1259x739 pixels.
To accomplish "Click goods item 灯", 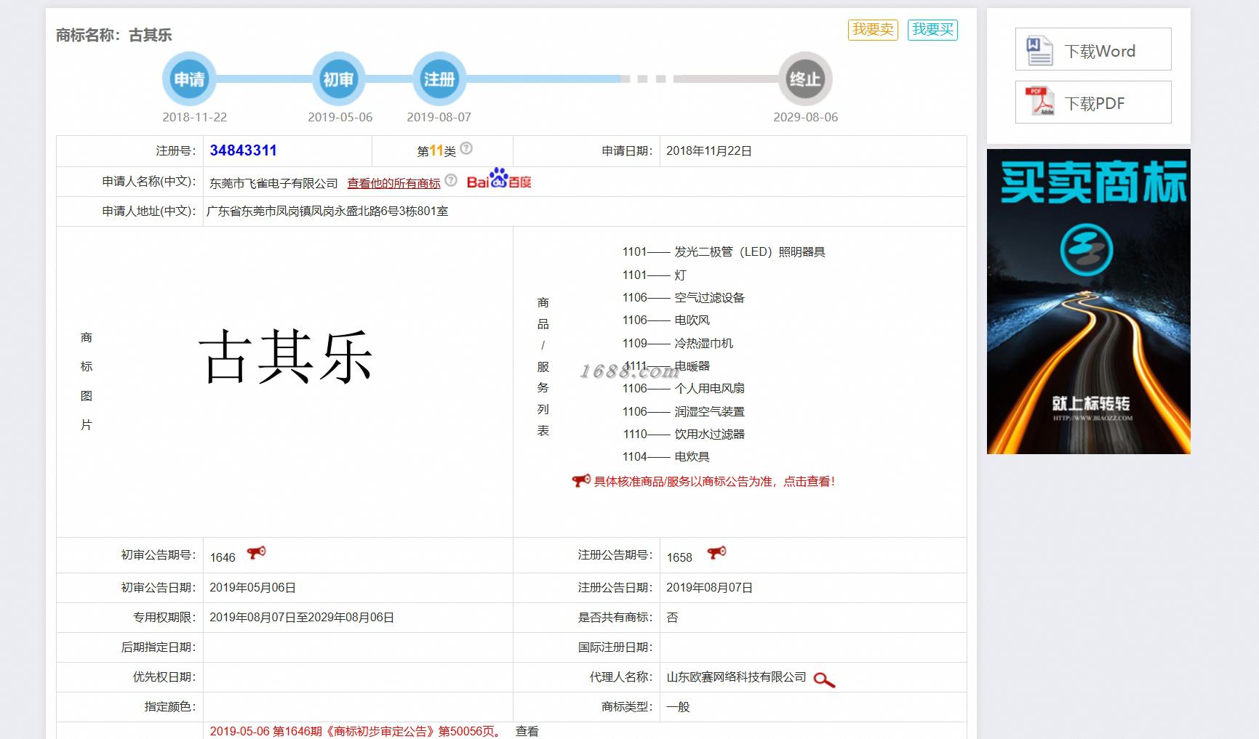I will click(x=680, y=275).
